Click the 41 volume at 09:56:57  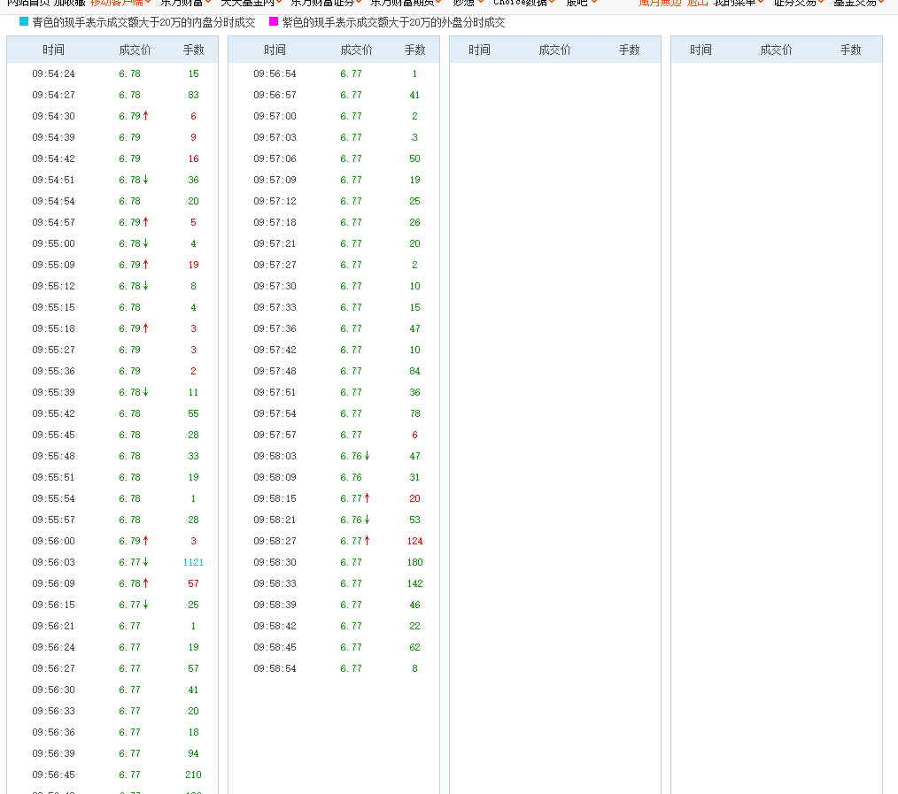(414, 95)
